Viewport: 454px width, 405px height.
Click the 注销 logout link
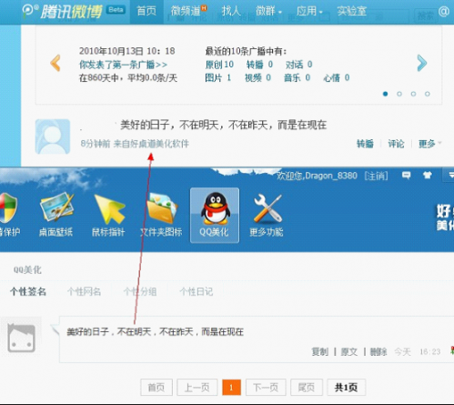[x=376, y=176]
